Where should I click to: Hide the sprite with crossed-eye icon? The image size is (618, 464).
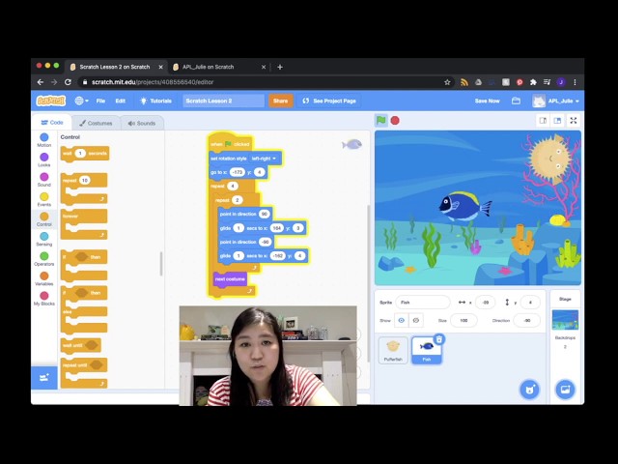coord(416,320)
